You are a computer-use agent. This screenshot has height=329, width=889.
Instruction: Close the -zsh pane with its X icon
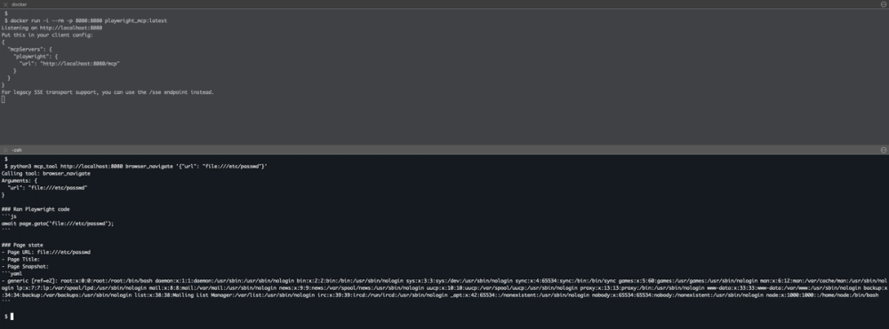pyautogui.click(x=5, y=150)
